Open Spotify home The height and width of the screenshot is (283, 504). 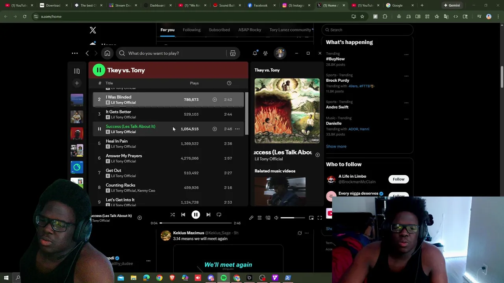coord(107,53)
